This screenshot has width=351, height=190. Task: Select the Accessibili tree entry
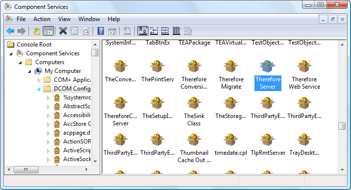click(x=77, y=115)
